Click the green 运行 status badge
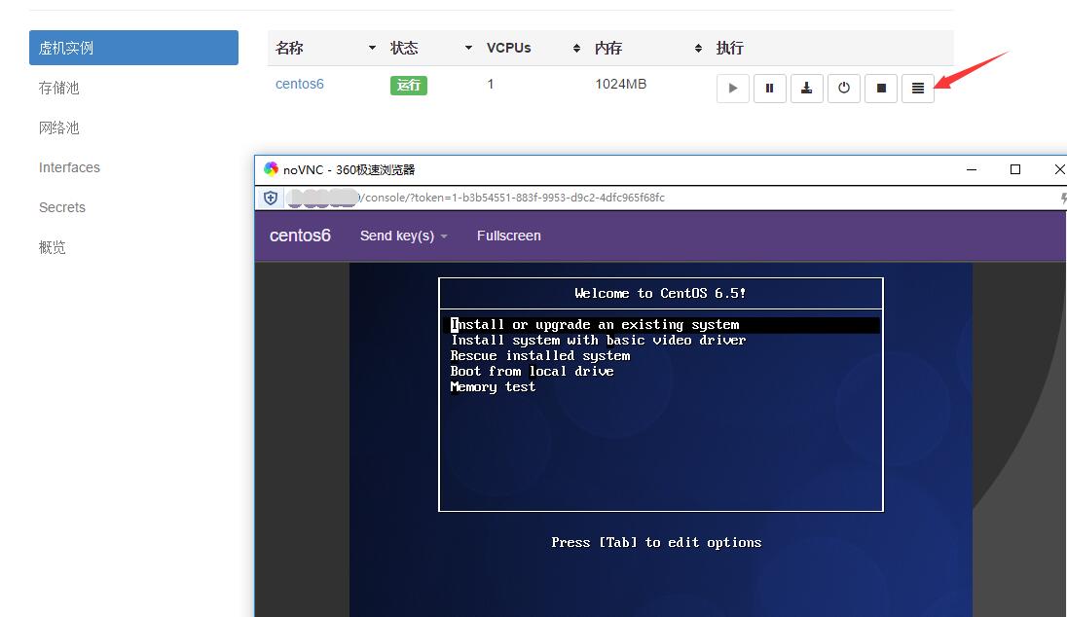The height and width of the screenshot is (617, 1067). pos(408,85)
